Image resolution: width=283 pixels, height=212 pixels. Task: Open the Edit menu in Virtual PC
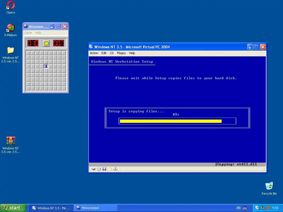[104, 53]
